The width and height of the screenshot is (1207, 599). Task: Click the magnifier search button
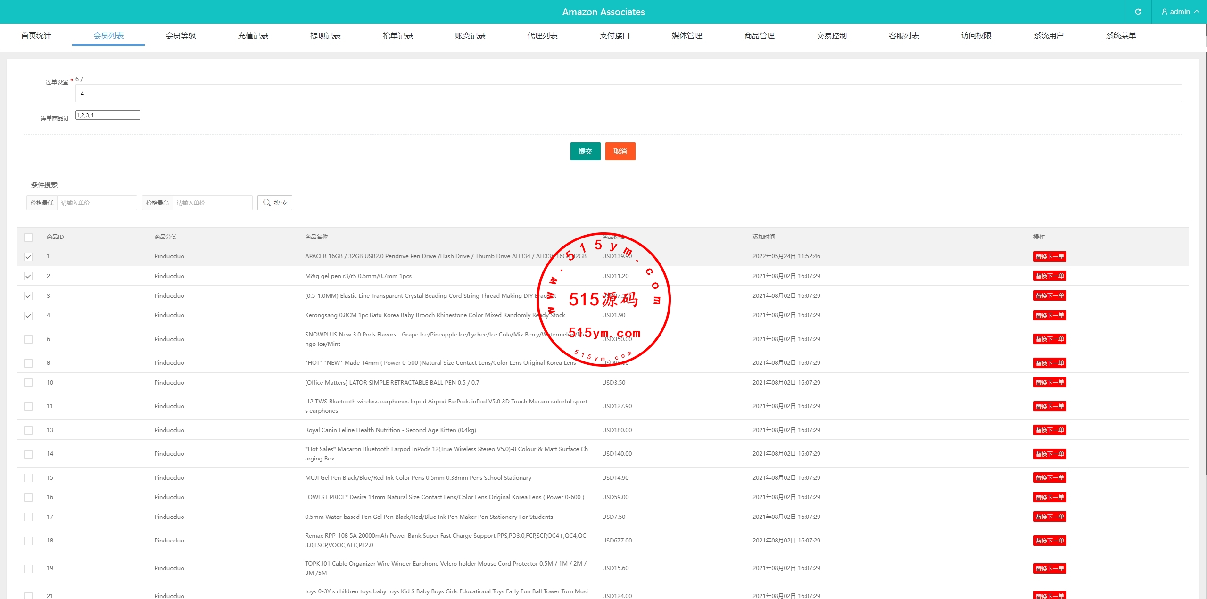coord(275,203)
